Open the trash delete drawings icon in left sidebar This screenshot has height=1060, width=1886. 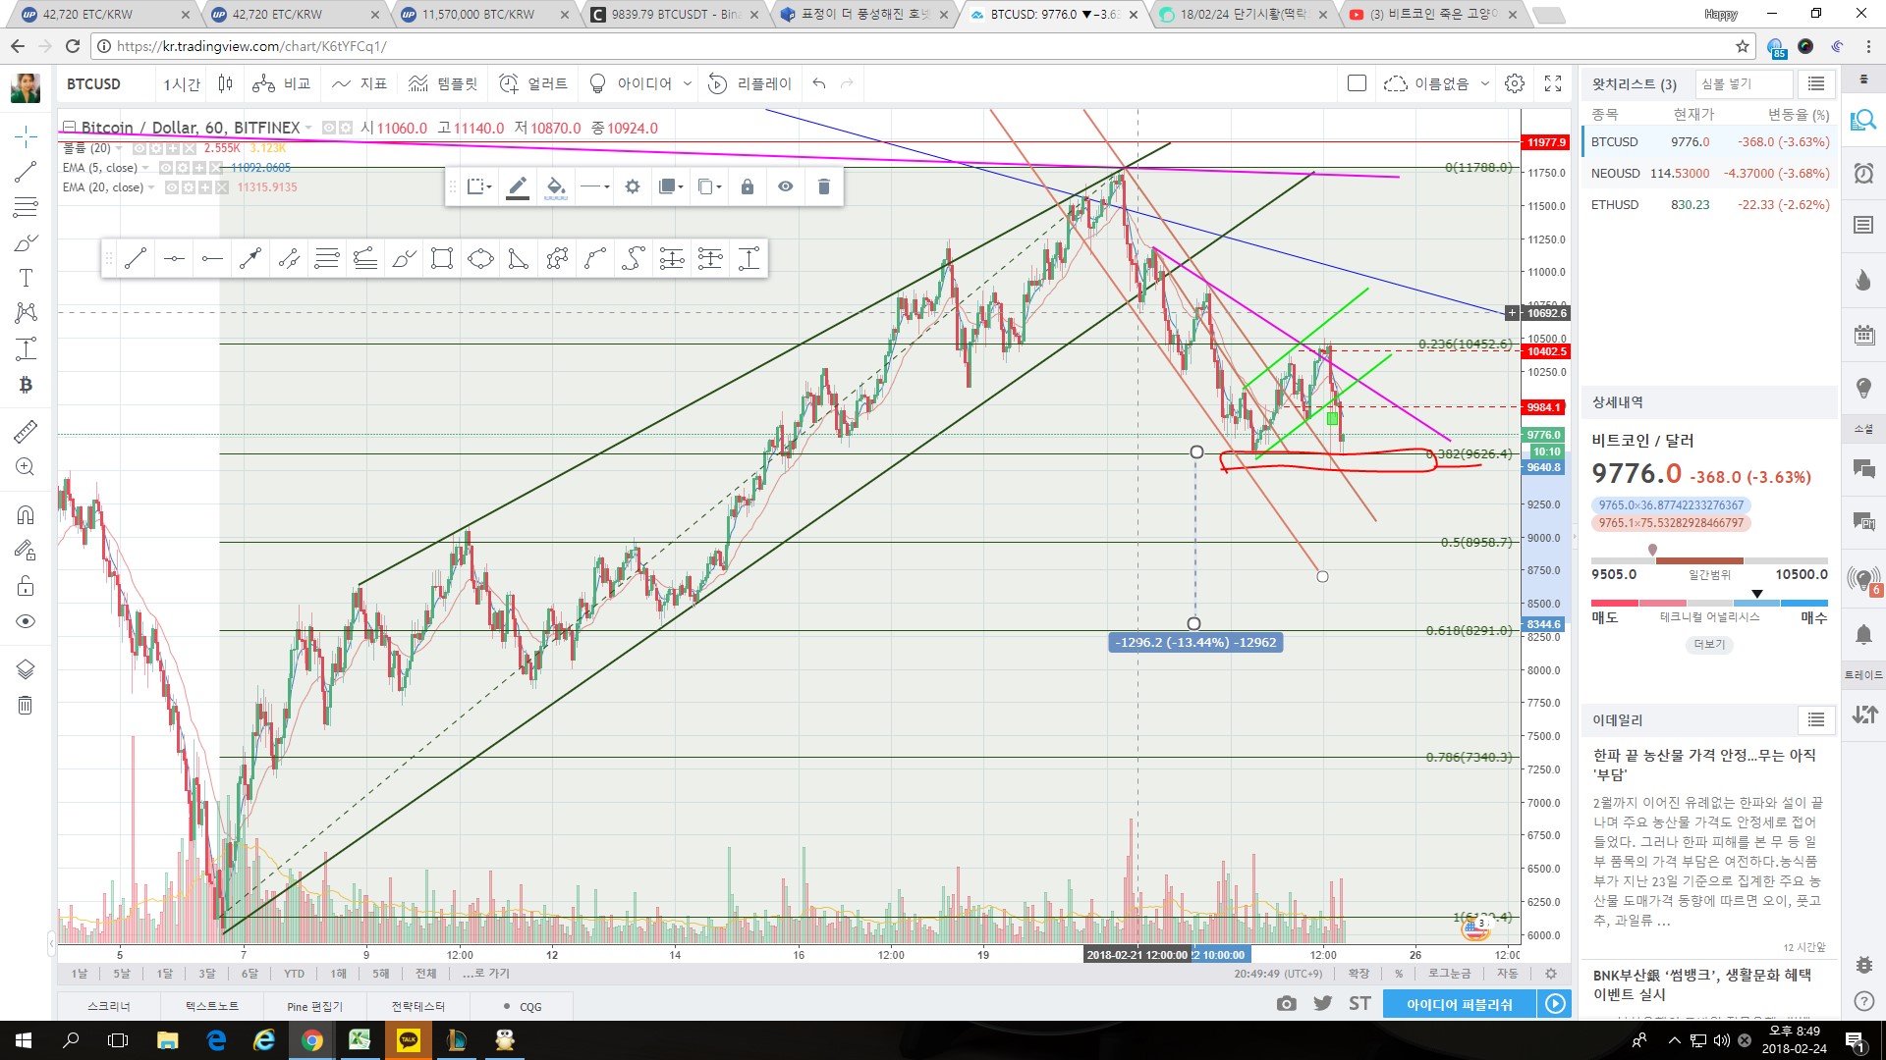(x=26, y=705)
